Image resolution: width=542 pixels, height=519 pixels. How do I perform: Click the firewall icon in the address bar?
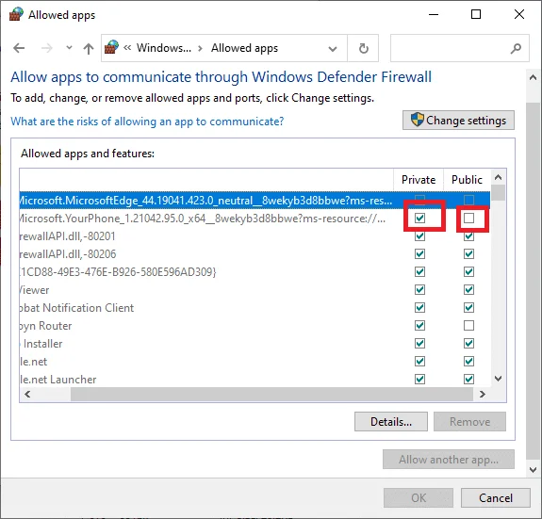click(x=111, y=47)
